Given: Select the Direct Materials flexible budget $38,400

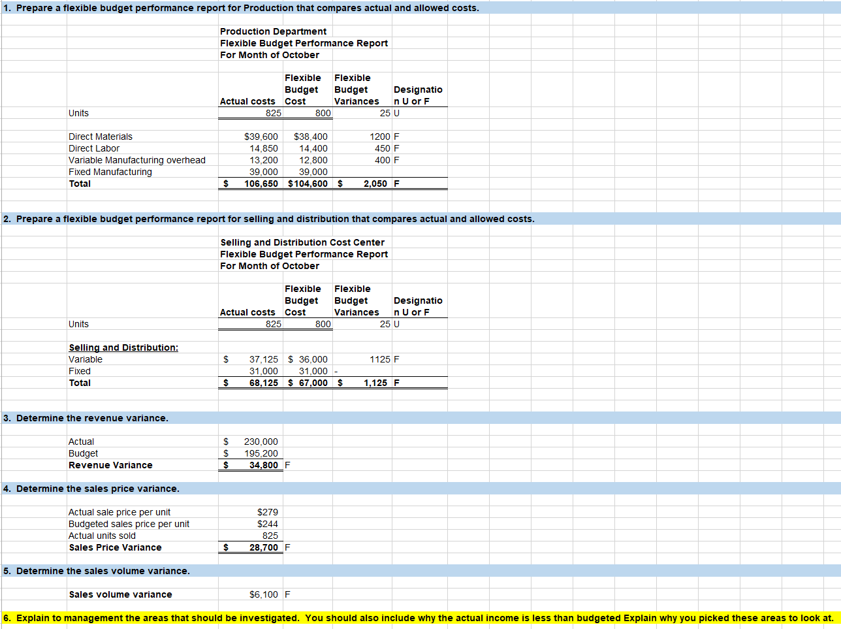Looking at the screenshot, I should [311, 137].
